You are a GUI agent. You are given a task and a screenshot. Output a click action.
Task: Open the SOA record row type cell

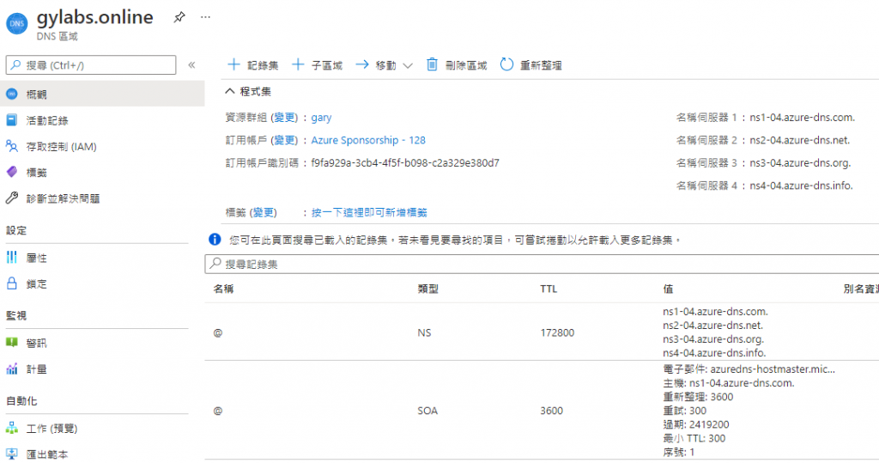427,411
